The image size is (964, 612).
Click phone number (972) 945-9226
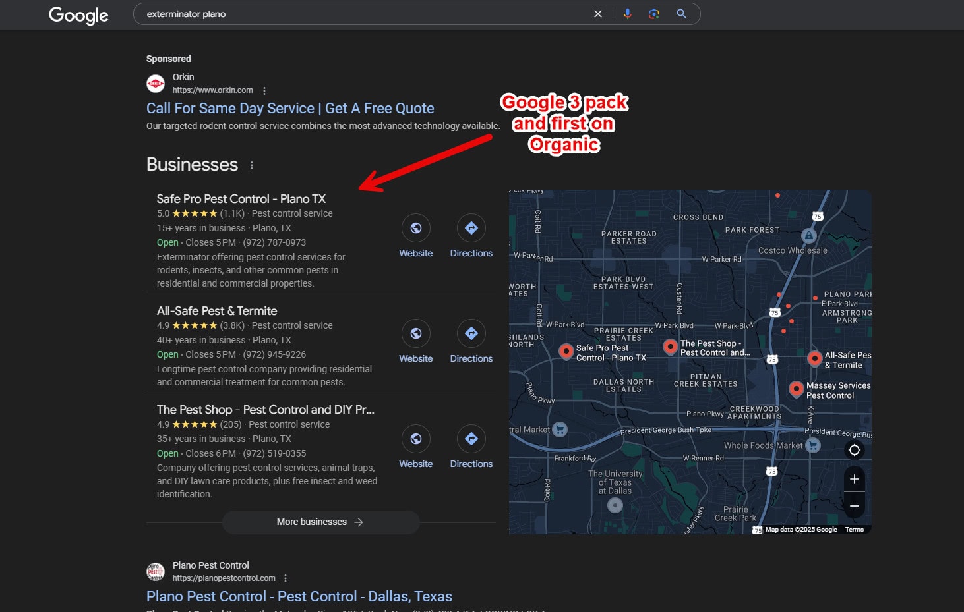[x=274, y=354]
